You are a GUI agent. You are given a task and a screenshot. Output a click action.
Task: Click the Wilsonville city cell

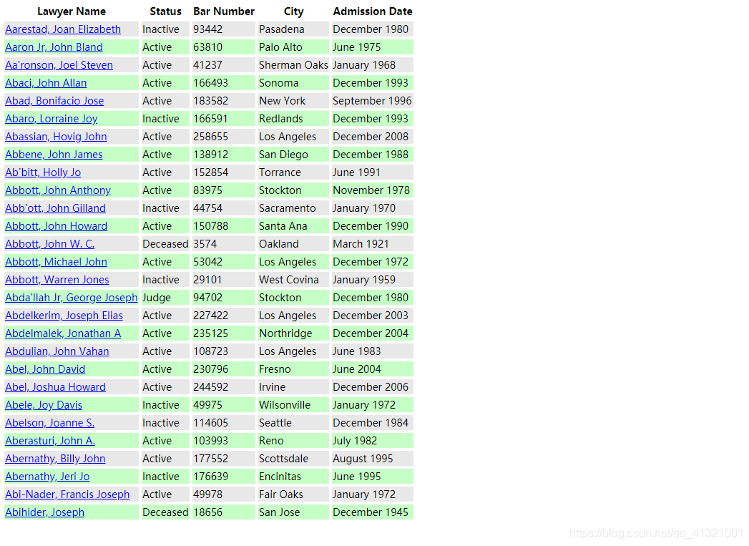[293, 405]
